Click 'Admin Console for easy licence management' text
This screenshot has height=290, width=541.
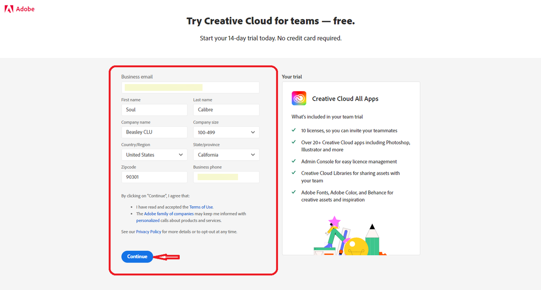[x=349, y=161]
